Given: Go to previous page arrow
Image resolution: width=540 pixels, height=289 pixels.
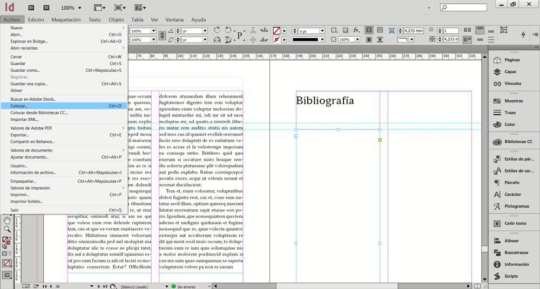Looking at the screenshot, I should click(x=51, y=286).
